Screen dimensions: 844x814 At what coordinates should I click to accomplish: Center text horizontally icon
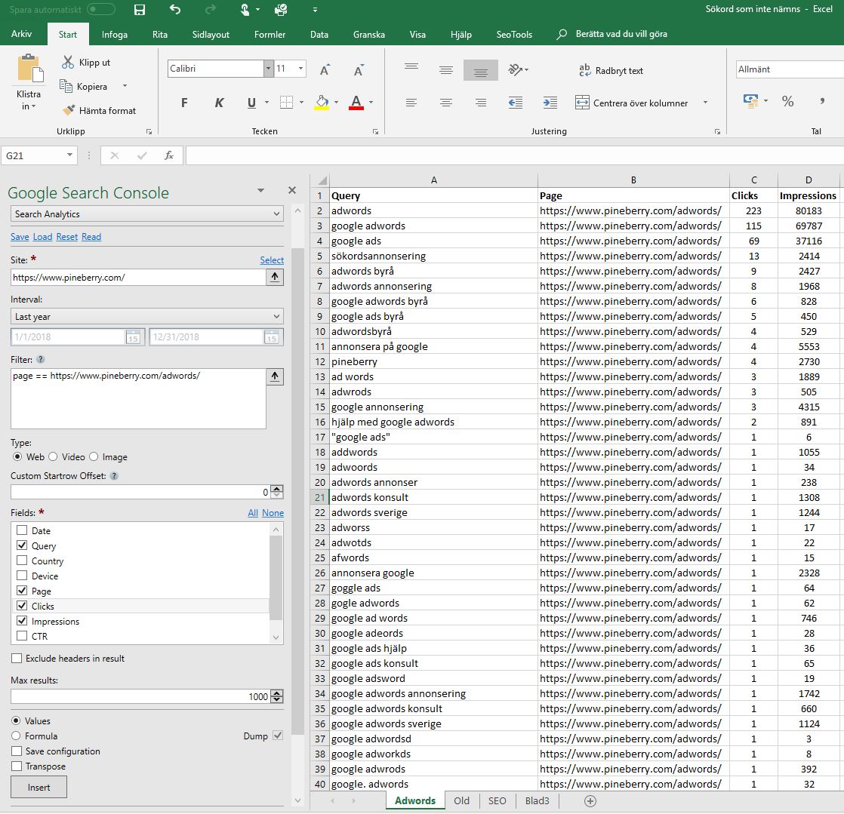click(445, 102)
